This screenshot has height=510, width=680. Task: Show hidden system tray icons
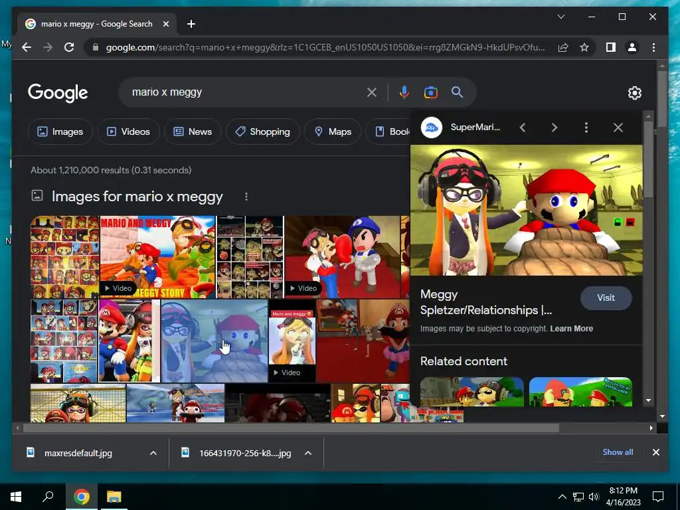coord(562,497)
